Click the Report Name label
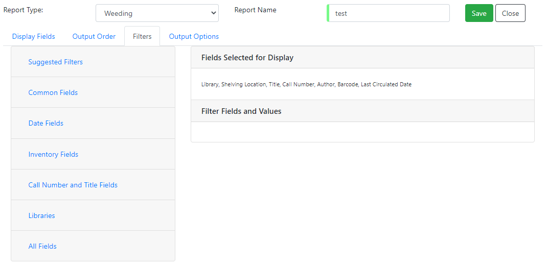 tap(256, 10)
